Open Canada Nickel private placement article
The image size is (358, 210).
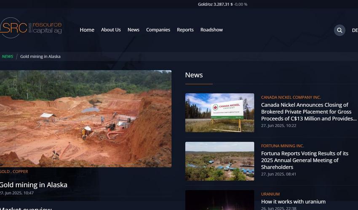(308, 112)
